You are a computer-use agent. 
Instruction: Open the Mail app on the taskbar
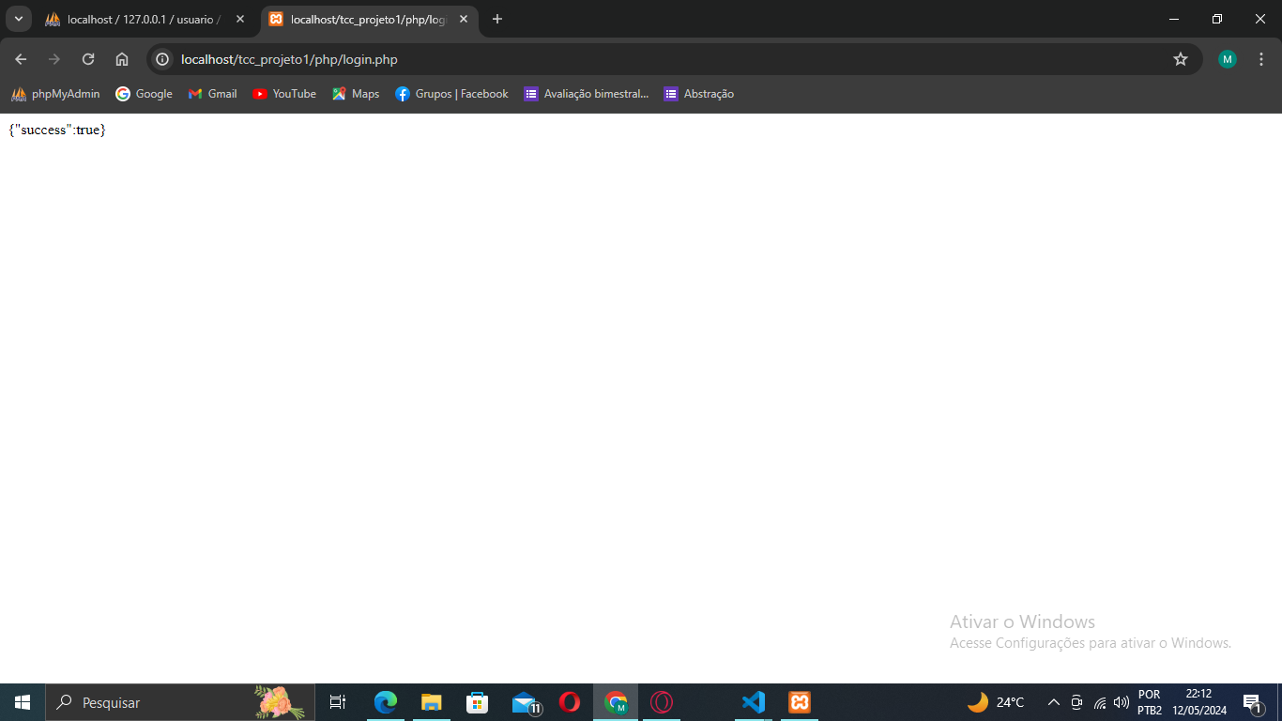(526, 702)
